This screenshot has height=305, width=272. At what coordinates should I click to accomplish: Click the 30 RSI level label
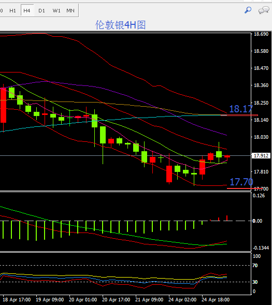click(255, 282)
